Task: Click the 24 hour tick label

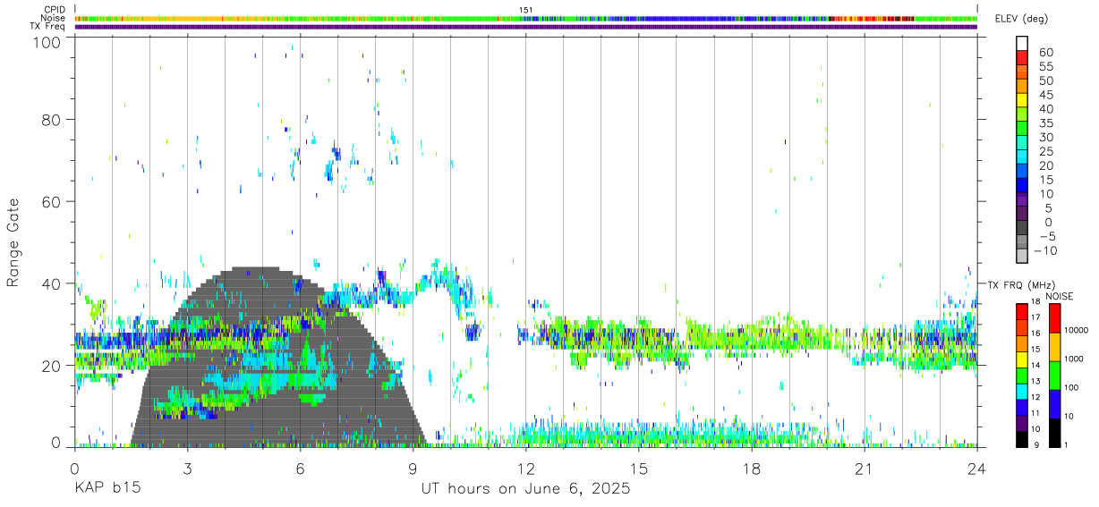Action: pyautogui.click(x=977, y=468)
